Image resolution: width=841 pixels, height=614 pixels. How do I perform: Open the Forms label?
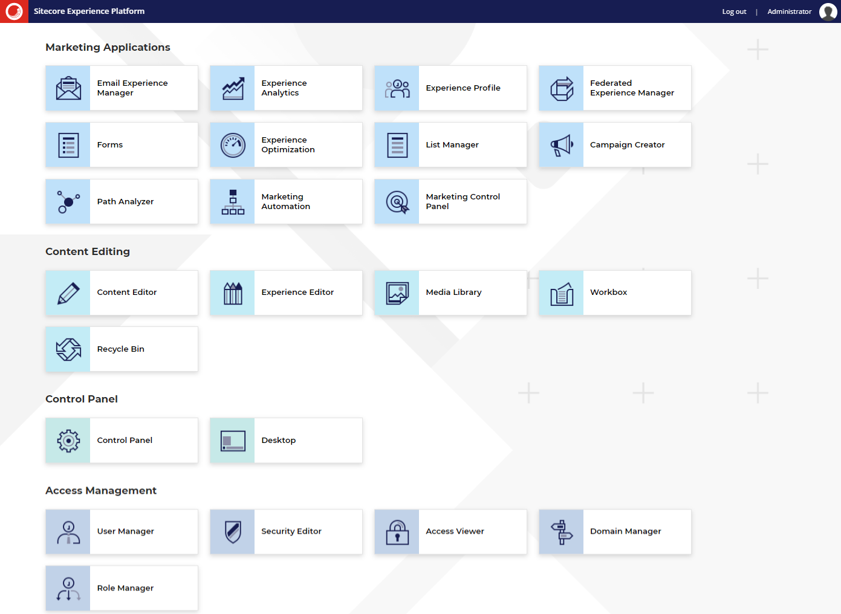[110, 145]
